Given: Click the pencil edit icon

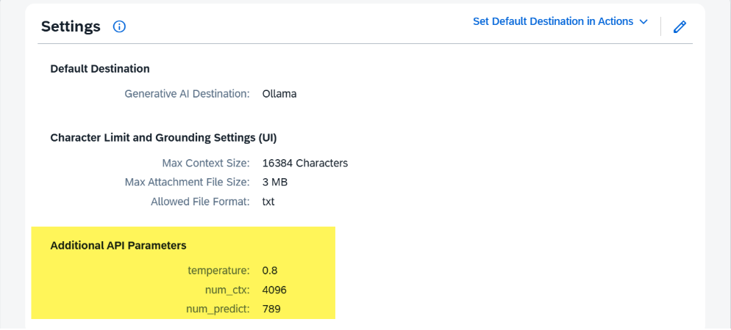Looking at the screenshot, I should [680, 26].
